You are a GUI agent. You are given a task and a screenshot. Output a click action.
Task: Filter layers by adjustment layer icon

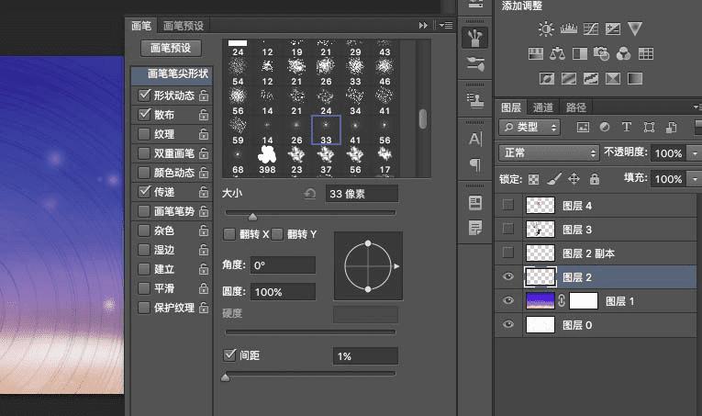(x=605, y=127)
